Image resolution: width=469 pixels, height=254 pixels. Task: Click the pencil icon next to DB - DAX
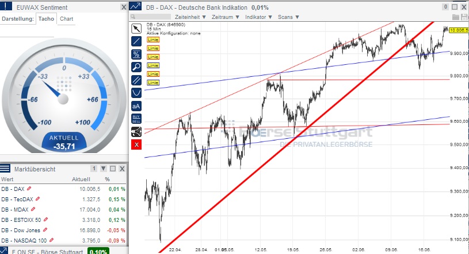(x=29, y=189)
